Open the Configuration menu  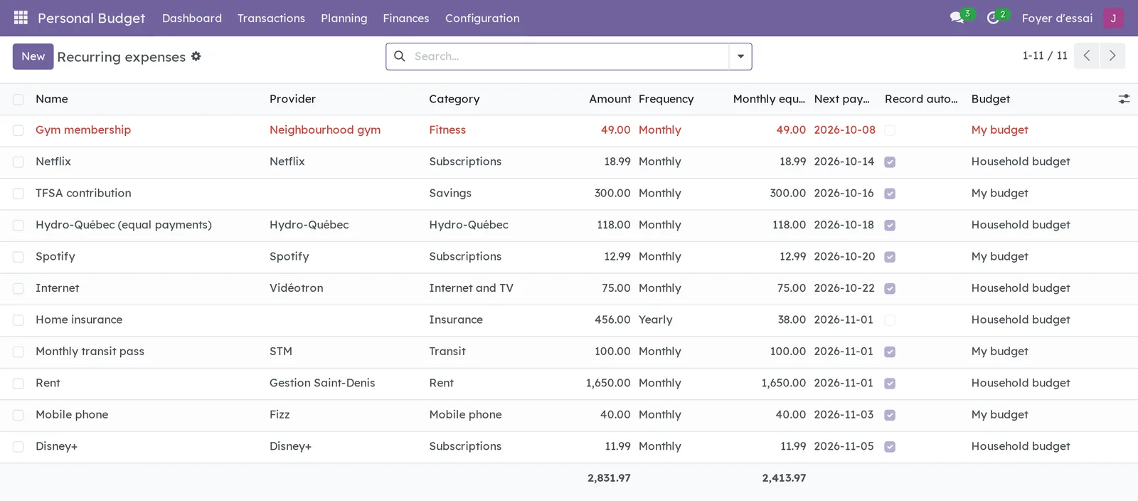[482, 18]
